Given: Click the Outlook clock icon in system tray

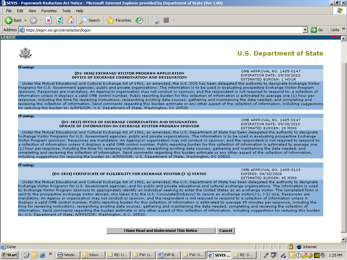Looking at the screenshot, I should pyautogui.click(x=292, y=255).
